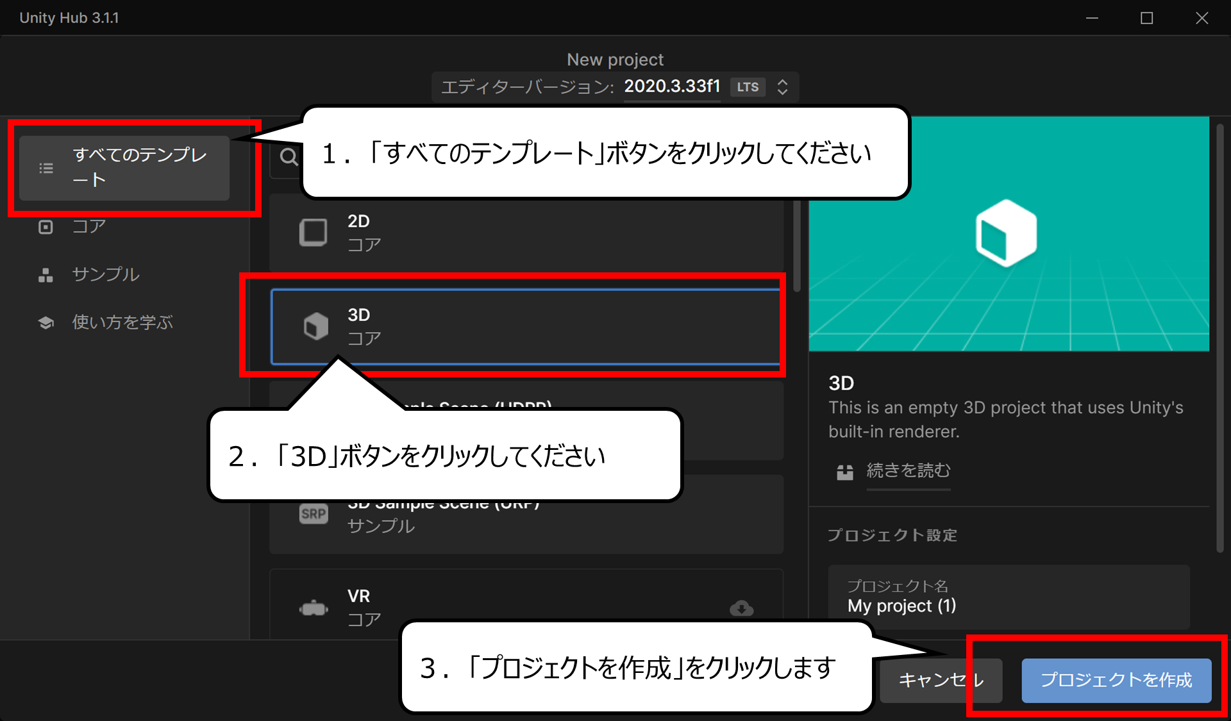This screenshot has height=721, width=1231.
Task: Minimize the Unity Hub window
Action: pos(1092,18)
